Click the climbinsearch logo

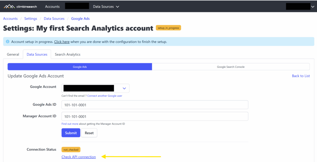coord(20,6)
